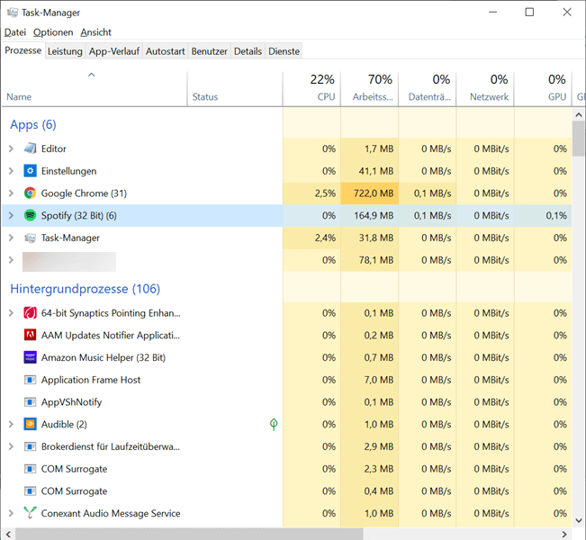Sort by the Status column header
Screen dimensions: 586x540
(235, 90)
